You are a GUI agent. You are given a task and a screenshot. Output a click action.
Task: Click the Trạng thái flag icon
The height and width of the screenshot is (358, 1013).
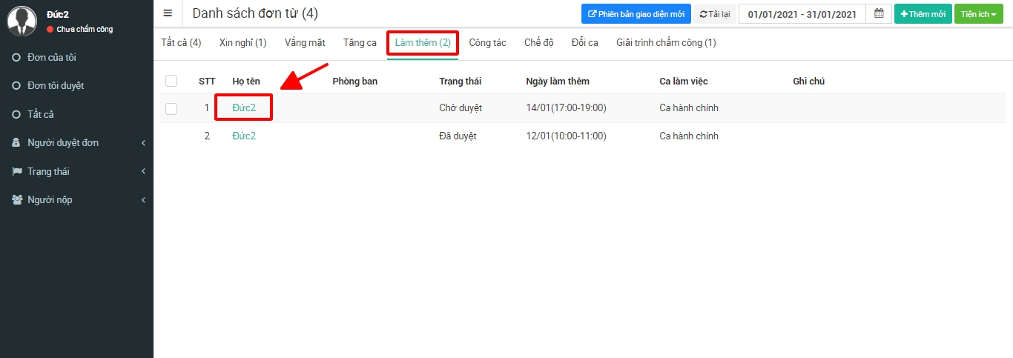click(16, 171)
